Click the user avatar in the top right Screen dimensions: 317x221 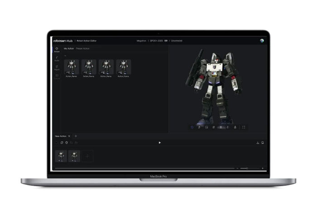[262, 40]
